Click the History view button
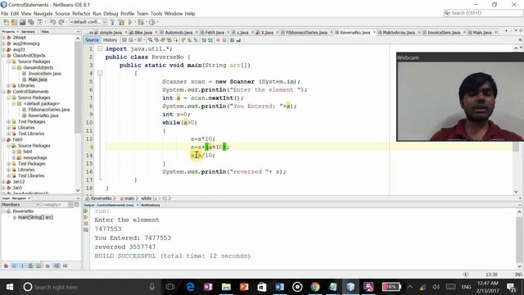The height and width of the screenshot is (295, 524). [110, 40]
